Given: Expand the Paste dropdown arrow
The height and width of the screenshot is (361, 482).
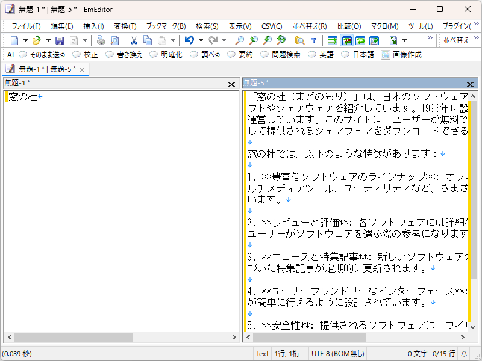Looking at the screenshot, I should pyautogui.click(x=174, y=40).
